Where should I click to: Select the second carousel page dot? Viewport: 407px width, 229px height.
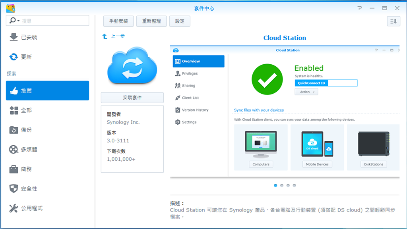click(282, 185)
